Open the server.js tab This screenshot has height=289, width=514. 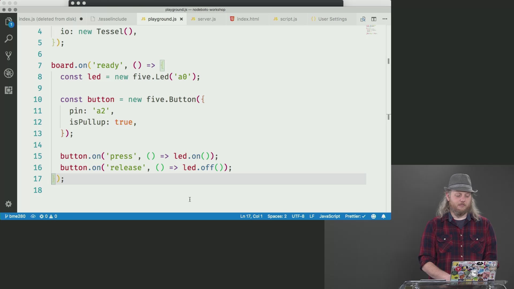tap(206, 19)
